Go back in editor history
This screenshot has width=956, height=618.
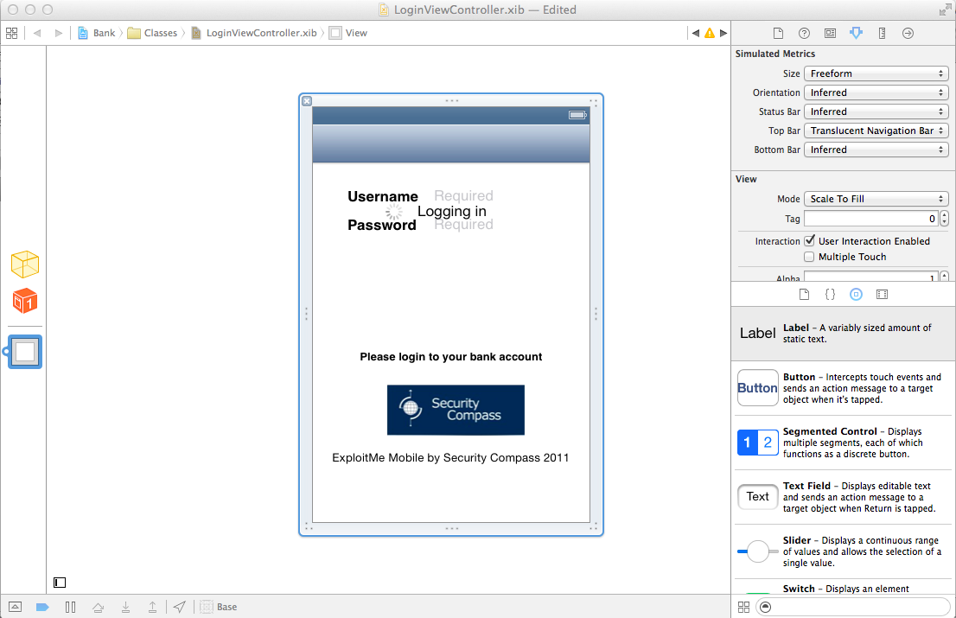[37, 33]
